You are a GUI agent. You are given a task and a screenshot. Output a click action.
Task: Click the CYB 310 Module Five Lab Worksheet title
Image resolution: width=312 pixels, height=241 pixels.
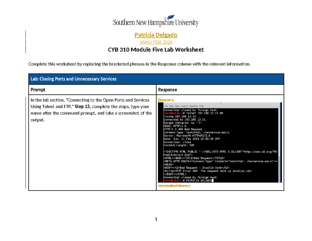[x=156, y=50]
